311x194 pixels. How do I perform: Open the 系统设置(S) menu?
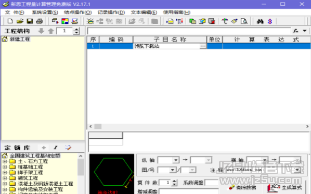(45, 12)
